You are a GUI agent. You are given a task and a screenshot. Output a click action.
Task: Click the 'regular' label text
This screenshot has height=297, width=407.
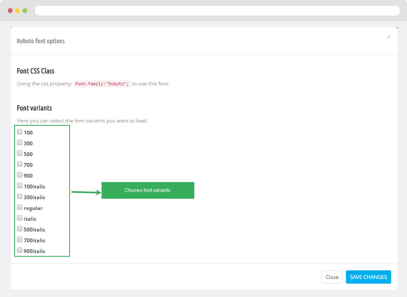[33, 208]
